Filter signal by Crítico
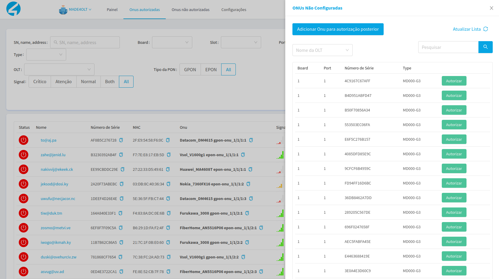 40,82
